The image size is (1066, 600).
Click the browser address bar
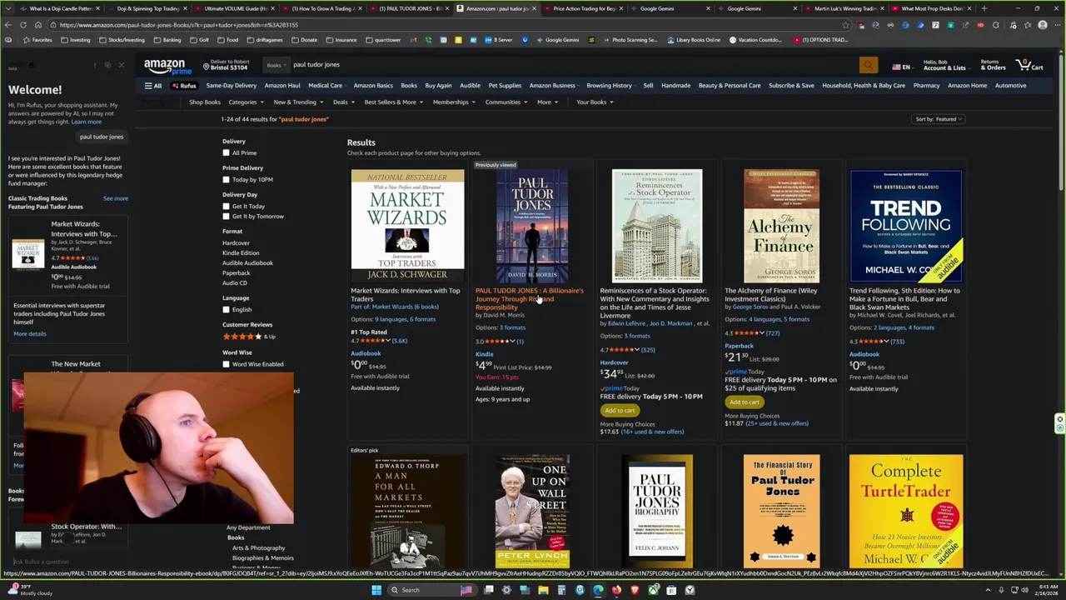(450, 25)
